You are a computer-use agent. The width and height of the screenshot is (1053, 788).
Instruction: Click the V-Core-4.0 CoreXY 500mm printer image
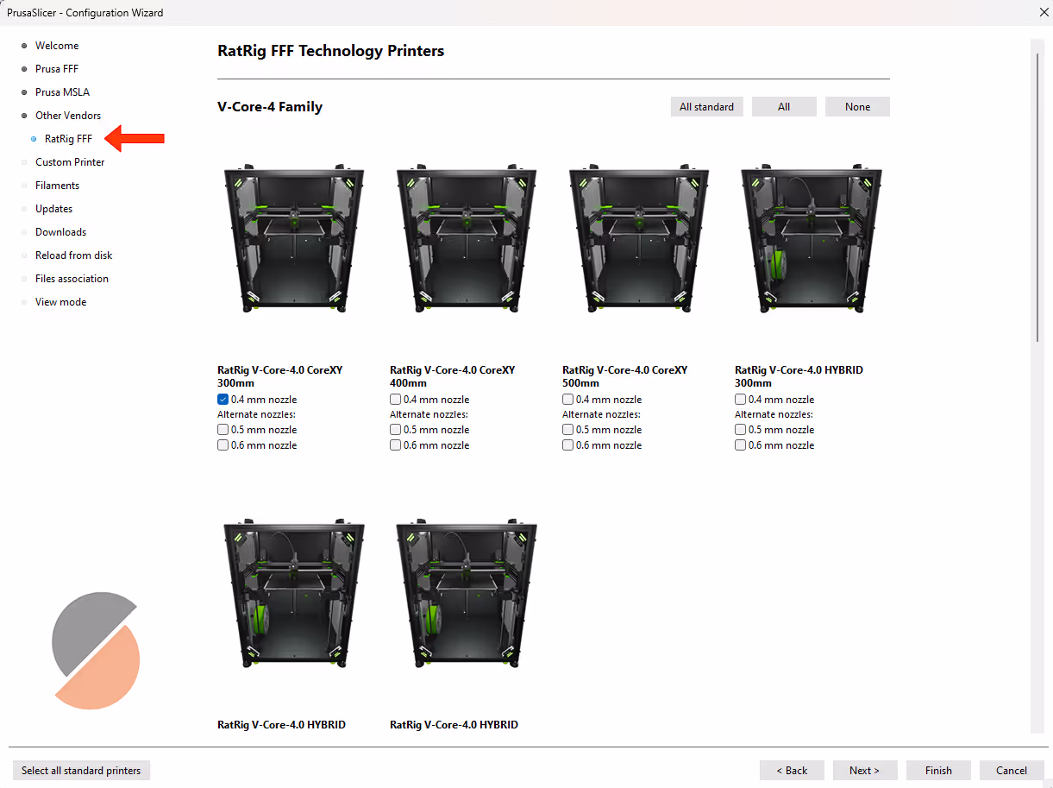(x=639, y=237)
